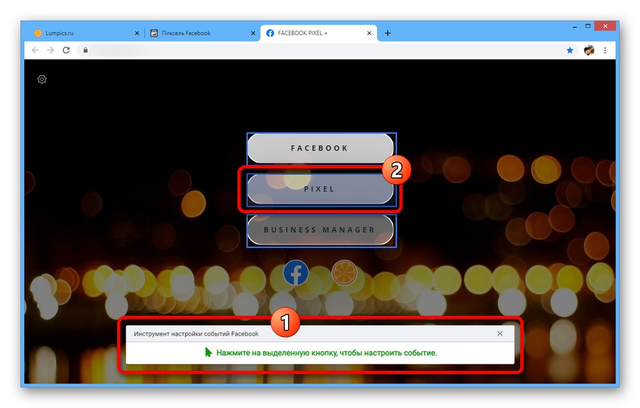Click the BUSINESS MANAGER button
The image size is (640, 408).
[x=320, y=230]
